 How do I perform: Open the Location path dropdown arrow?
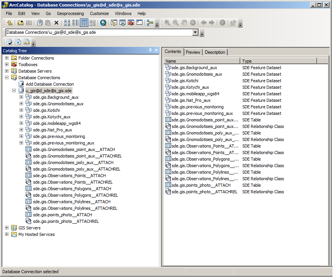pos(195,32)
